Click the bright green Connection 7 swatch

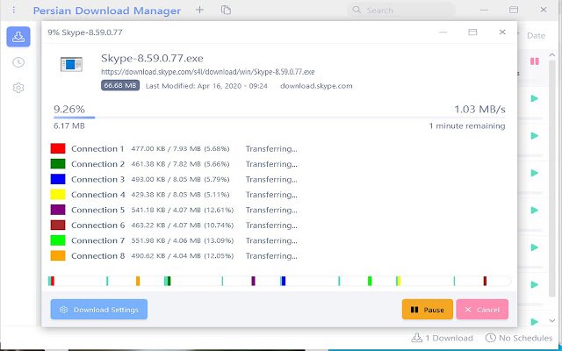(x=58, y=240)
